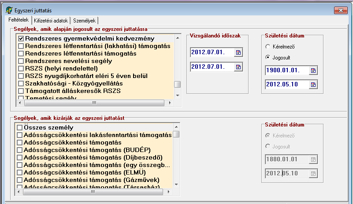The image size is (353, 204).
Task: Click upper 2012.05.10 birth date field
Action: pos(287,85)
